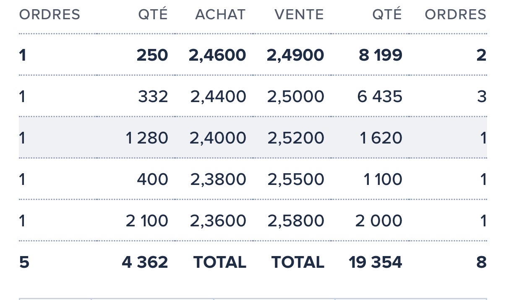Click the 1 280 buy quantity
The width and height of the screenshot is (506, 300).
(147, 138)
